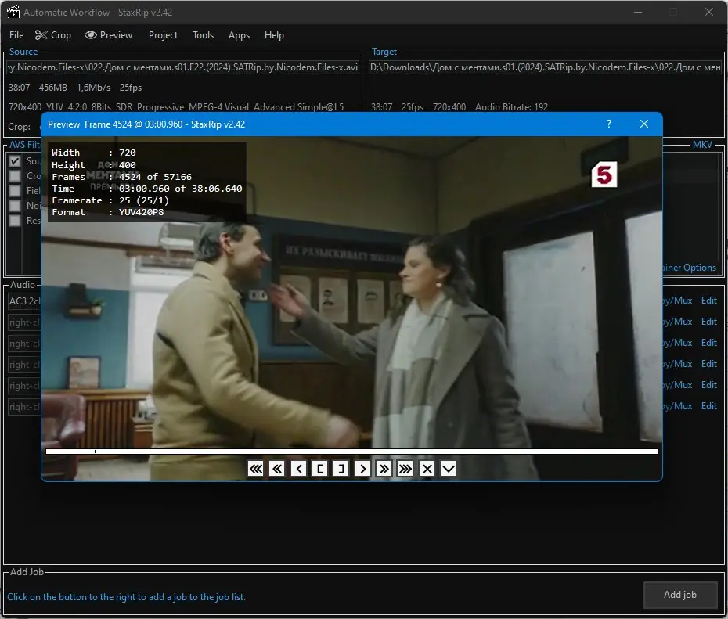Jump to last frame with triple-right arrow

(x=405, y=469)
